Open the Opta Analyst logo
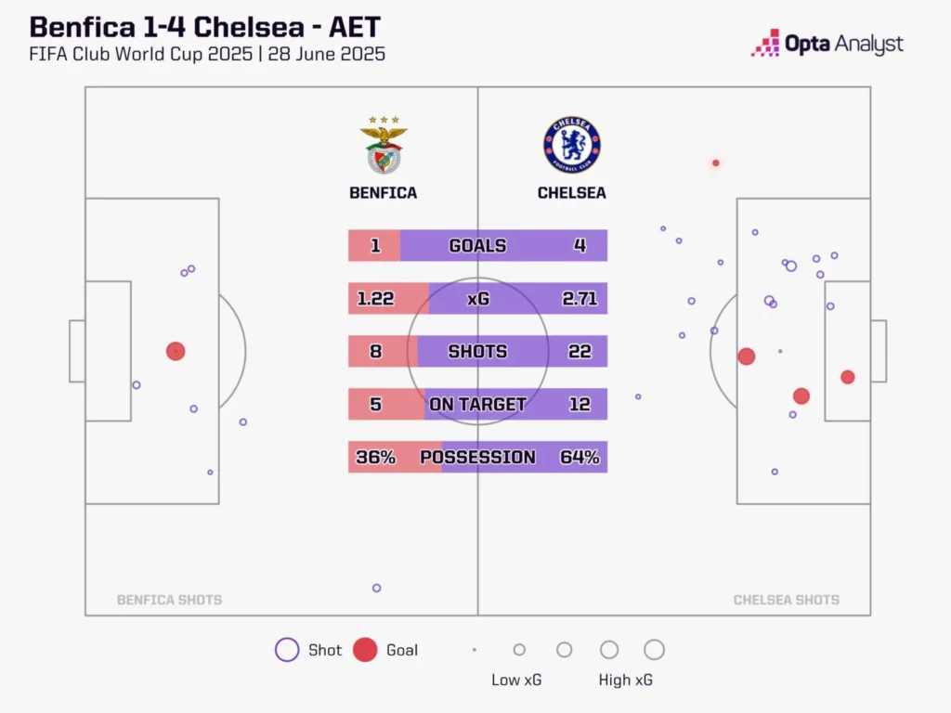Image resolution: width=951 pixels, height=713 pixels. 827,44
